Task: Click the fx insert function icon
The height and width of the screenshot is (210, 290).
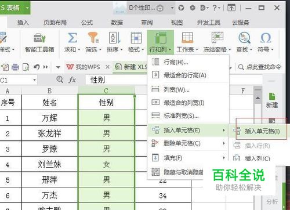Action: pos(72,79)
